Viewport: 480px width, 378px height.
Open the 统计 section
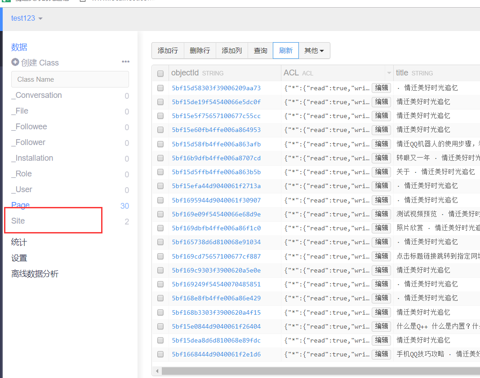click(19, 242)
